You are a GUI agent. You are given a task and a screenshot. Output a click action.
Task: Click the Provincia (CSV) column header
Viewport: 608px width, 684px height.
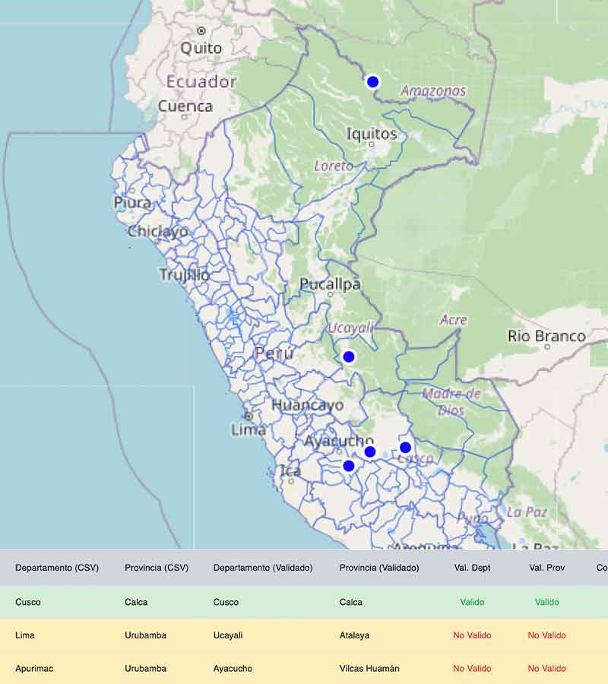tap(157, 568)
